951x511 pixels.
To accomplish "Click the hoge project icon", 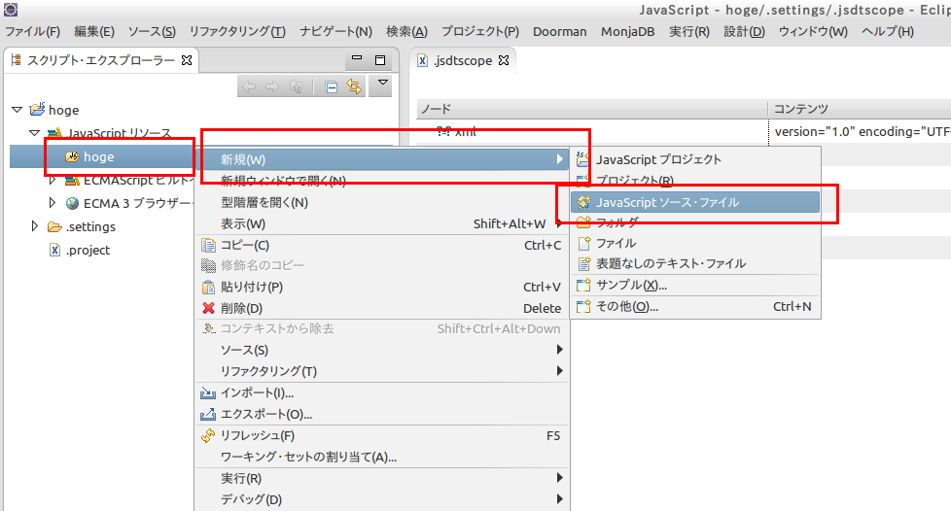I will (x=37, y=109).
